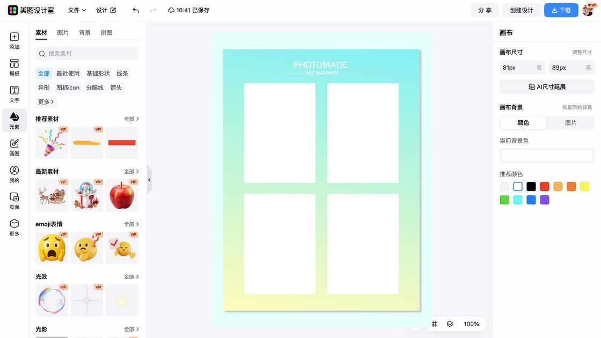The image size is (601, 338).
Task: Switch to the 图片 tab in left panel
Action: (x=63, y=33)
